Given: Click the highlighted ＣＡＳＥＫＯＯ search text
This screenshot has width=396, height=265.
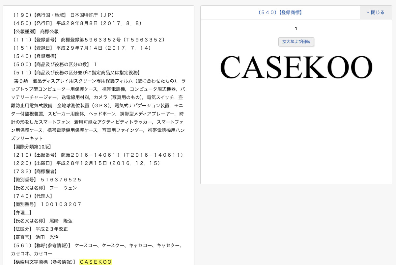Looking at the screenshot, I should (96, 262).
